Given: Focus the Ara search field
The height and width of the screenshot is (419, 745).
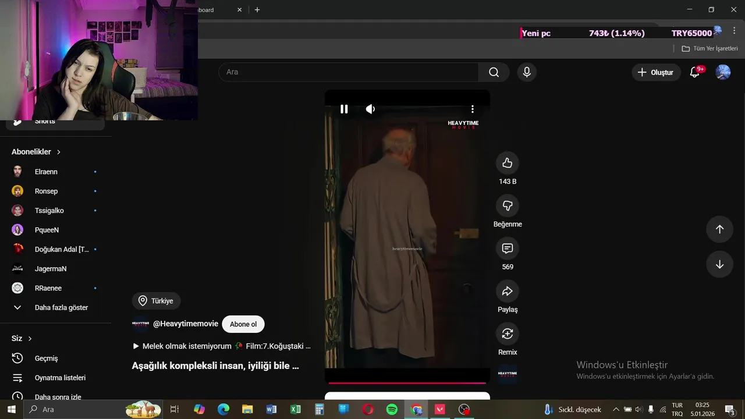Looking at the screenshot, I should (349, 72).
